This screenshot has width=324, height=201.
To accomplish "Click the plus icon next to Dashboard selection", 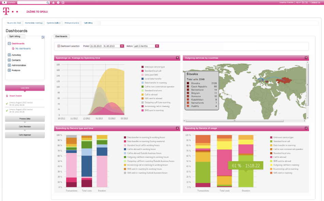I will click(59, 46).
